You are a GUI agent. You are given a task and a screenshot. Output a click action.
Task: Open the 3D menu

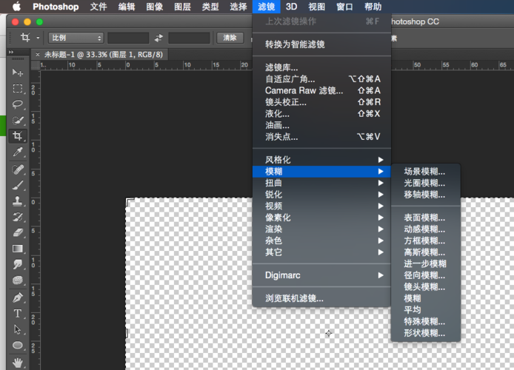tap(291, 7)
